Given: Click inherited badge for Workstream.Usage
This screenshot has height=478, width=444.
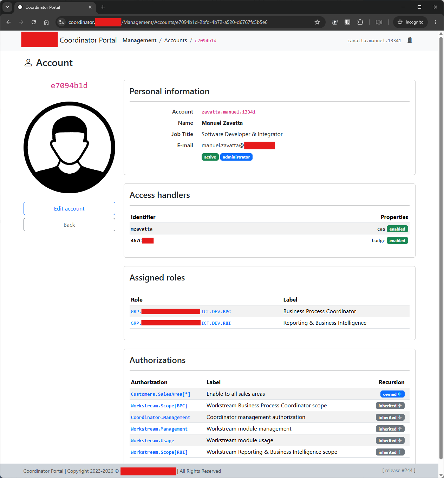Looking at the screenshot, I should [390, 440].
